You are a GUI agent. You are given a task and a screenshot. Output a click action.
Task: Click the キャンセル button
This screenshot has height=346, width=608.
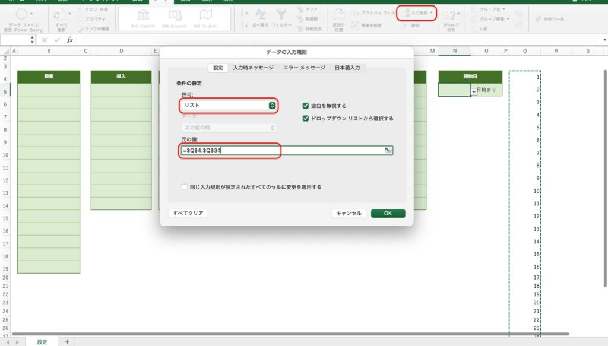tap(349, 213)
